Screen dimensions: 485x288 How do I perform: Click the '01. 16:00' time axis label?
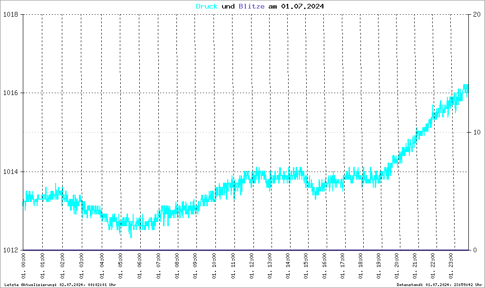(x=325, y=266)
